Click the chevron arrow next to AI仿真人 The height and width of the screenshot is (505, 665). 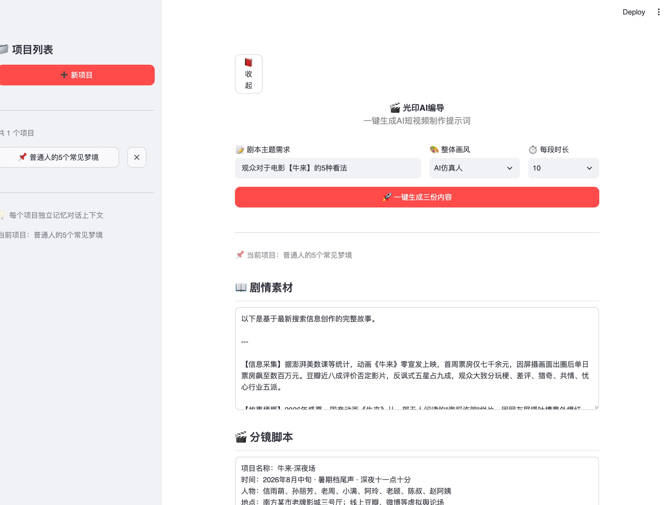pos(509,168)
